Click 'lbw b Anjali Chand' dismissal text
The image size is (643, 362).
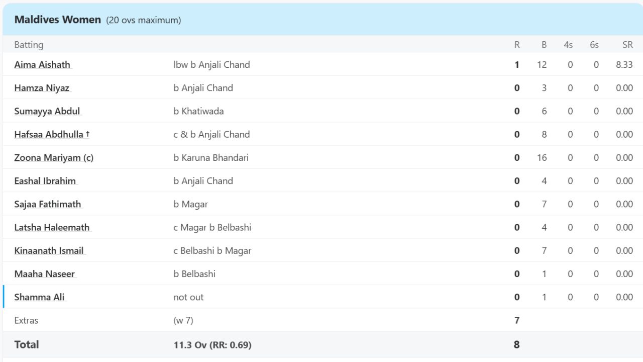point(211,65)
